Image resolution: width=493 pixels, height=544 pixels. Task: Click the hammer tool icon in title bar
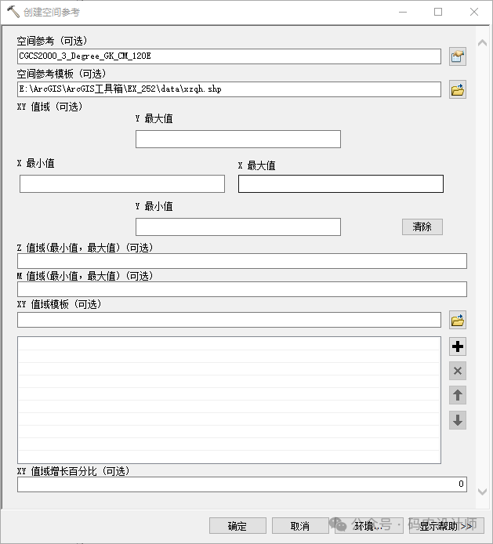tap(13, 12)
